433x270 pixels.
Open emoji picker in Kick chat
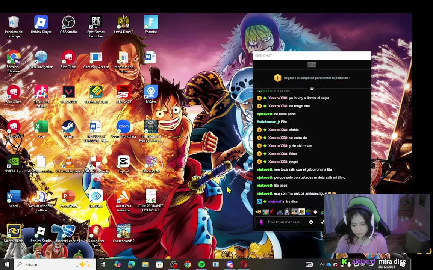point(311,222)
